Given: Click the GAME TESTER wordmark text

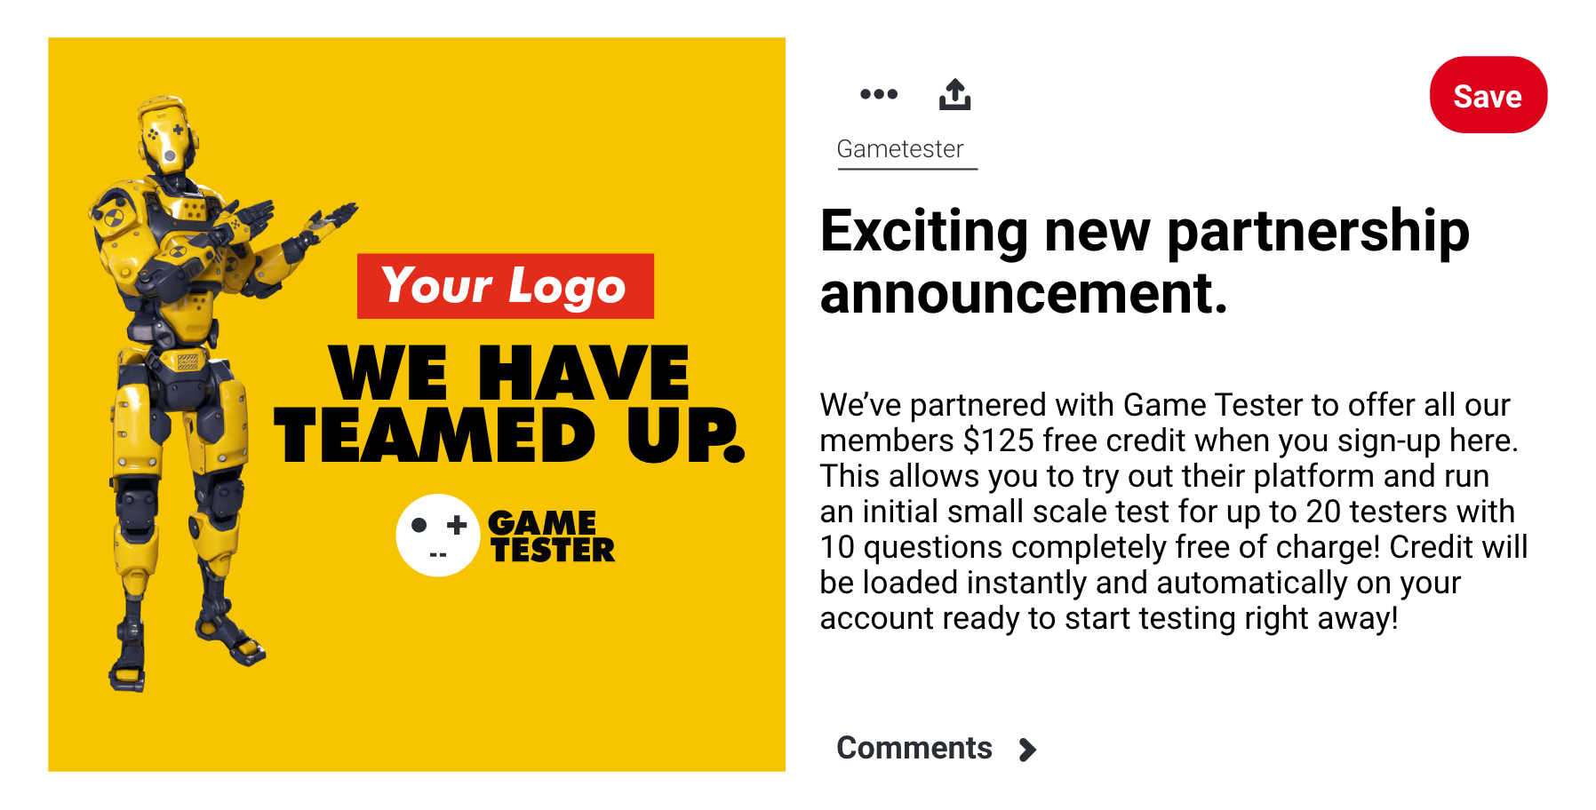Looking at the screenshot, I should click(x=552, y=536).
